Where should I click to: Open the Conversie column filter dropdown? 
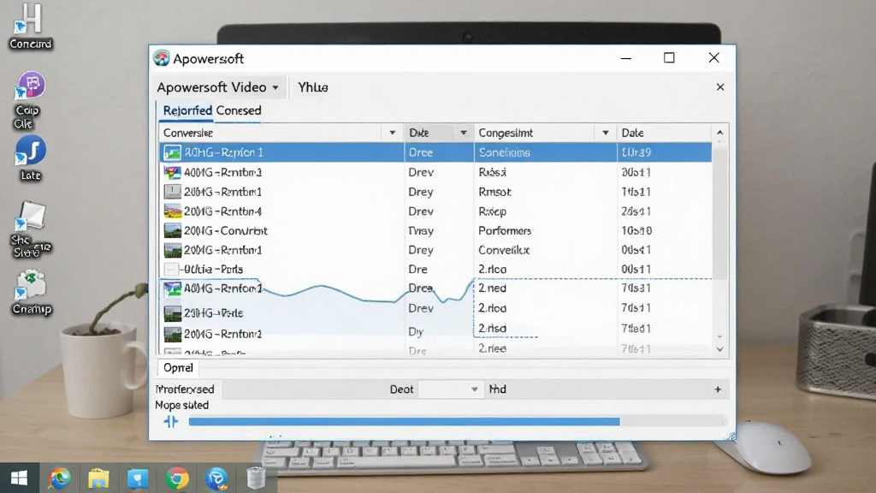tap(392, 133)
